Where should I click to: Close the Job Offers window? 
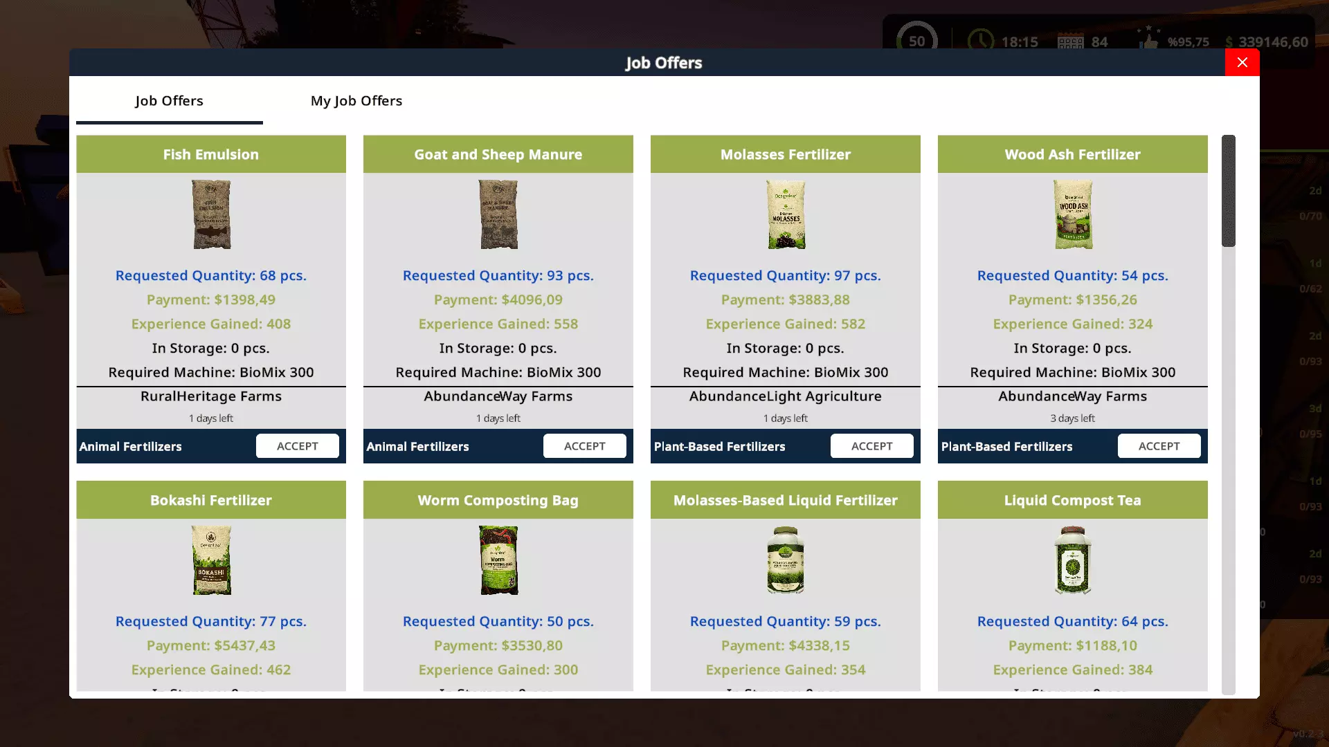[1242, 62]
